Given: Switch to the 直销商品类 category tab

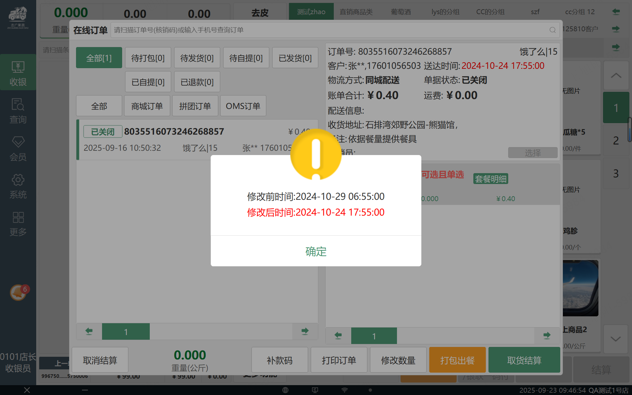Looking at the screenshot, I should 356,12.
